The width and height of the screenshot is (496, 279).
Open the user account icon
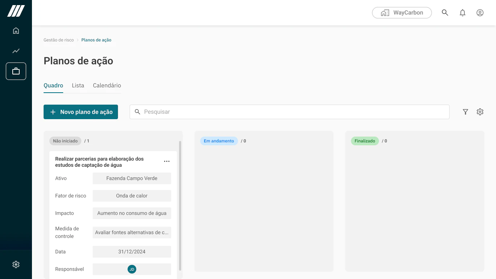point(480,12)
